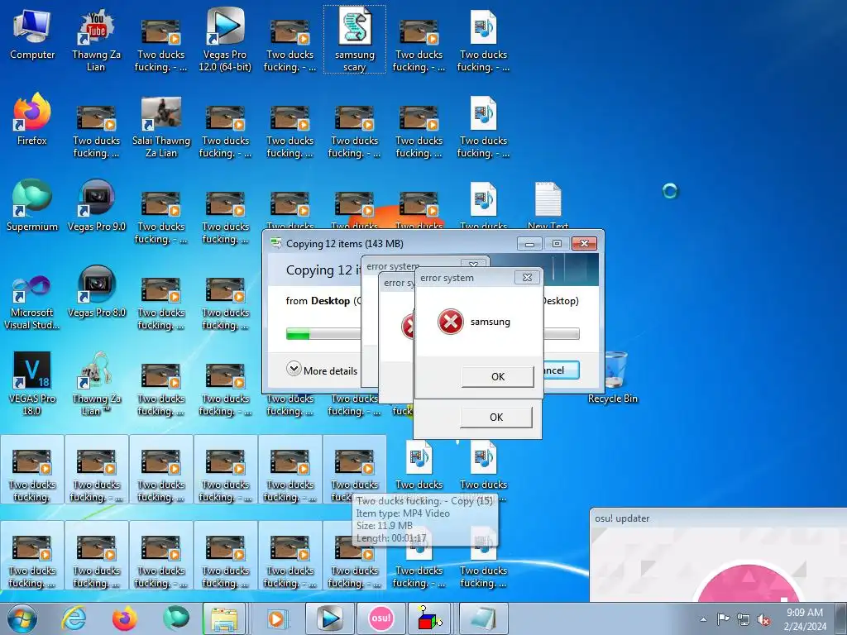847x635 pixels.
Task: Select the Computer desktop icon
Action: click(x=32, y=36)
